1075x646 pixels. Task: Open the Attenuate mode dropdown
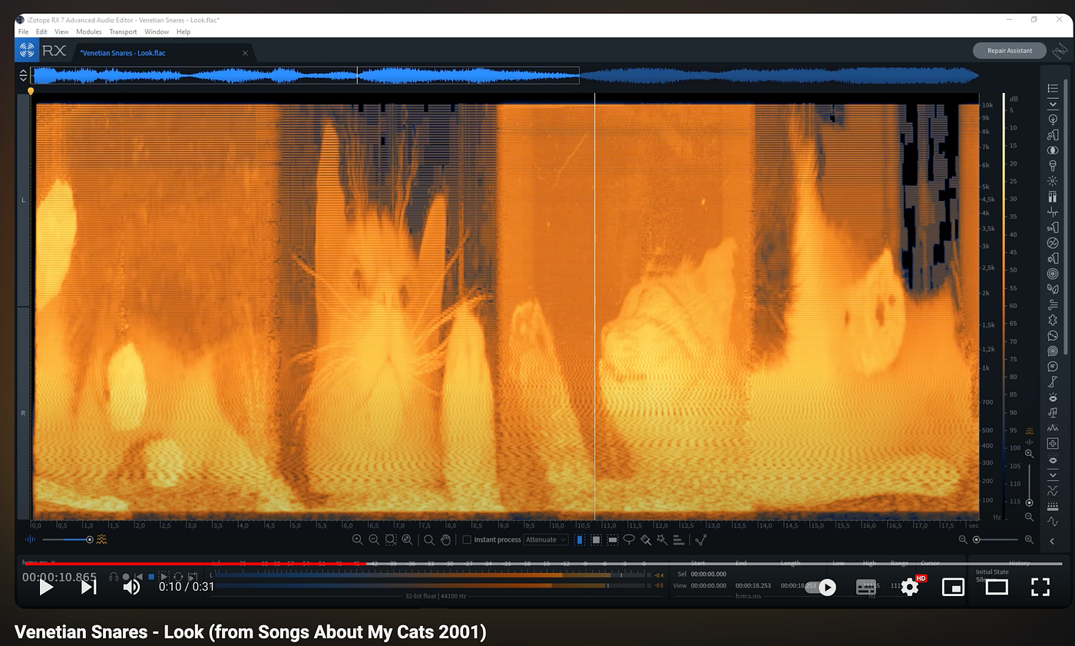(546, 540)
